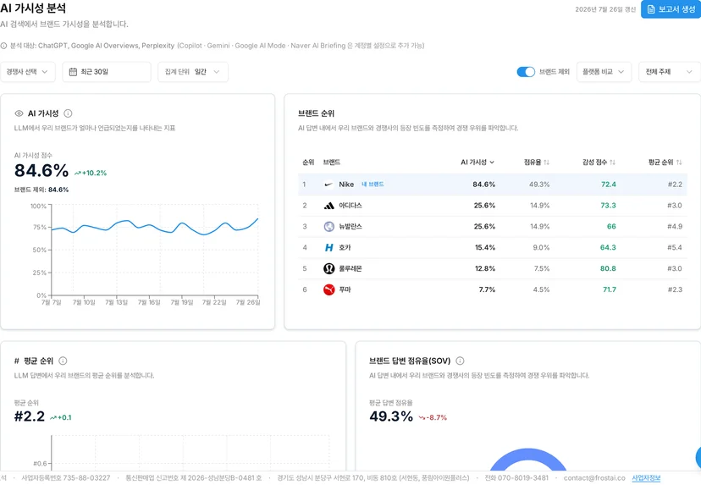This screenshot has height=485, width=701.
Task: Click 뉴발란스 sentiment score 66
Action: pos(611,227)
